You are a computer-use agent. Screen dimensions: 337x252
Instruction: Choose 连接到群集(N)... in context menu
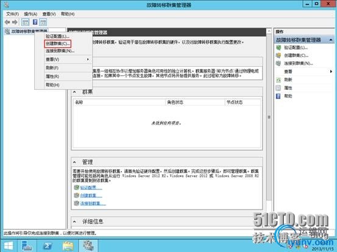coord(60,51)
